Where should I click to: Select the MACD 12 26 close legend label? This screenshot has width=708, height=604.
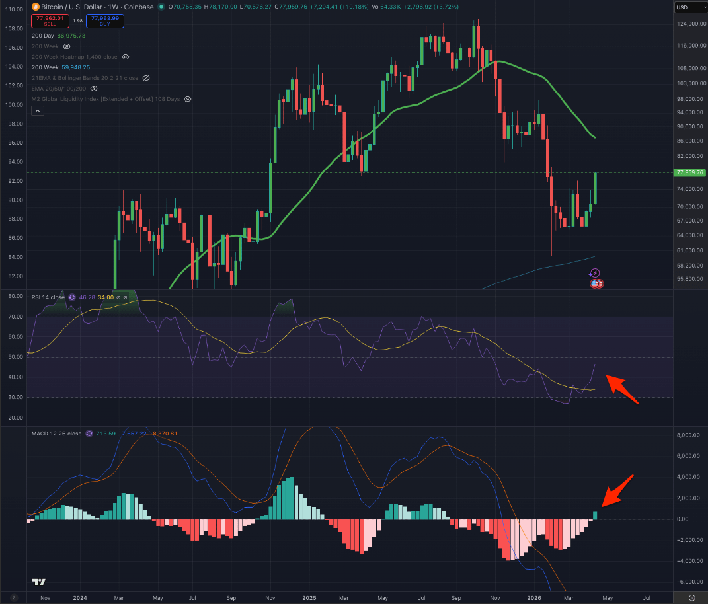[56, 434]
